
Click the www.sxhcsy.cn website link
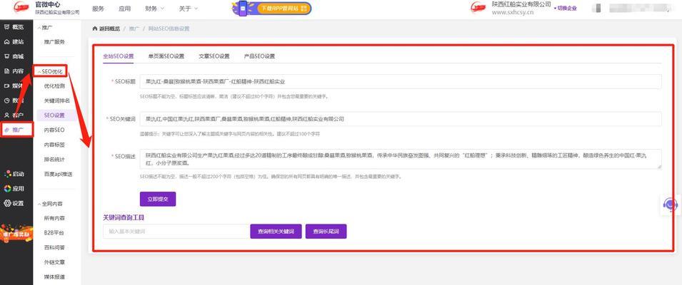click(512, 13)
